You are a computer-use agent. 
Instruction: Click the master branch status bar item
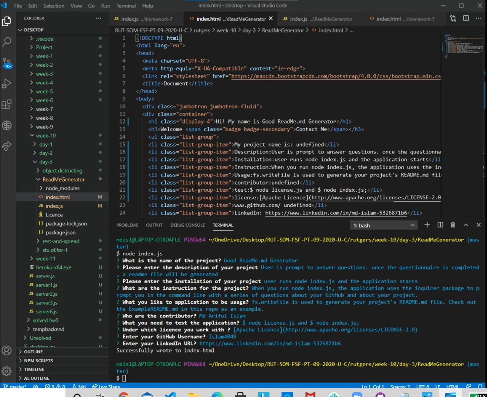coord(15,386)
